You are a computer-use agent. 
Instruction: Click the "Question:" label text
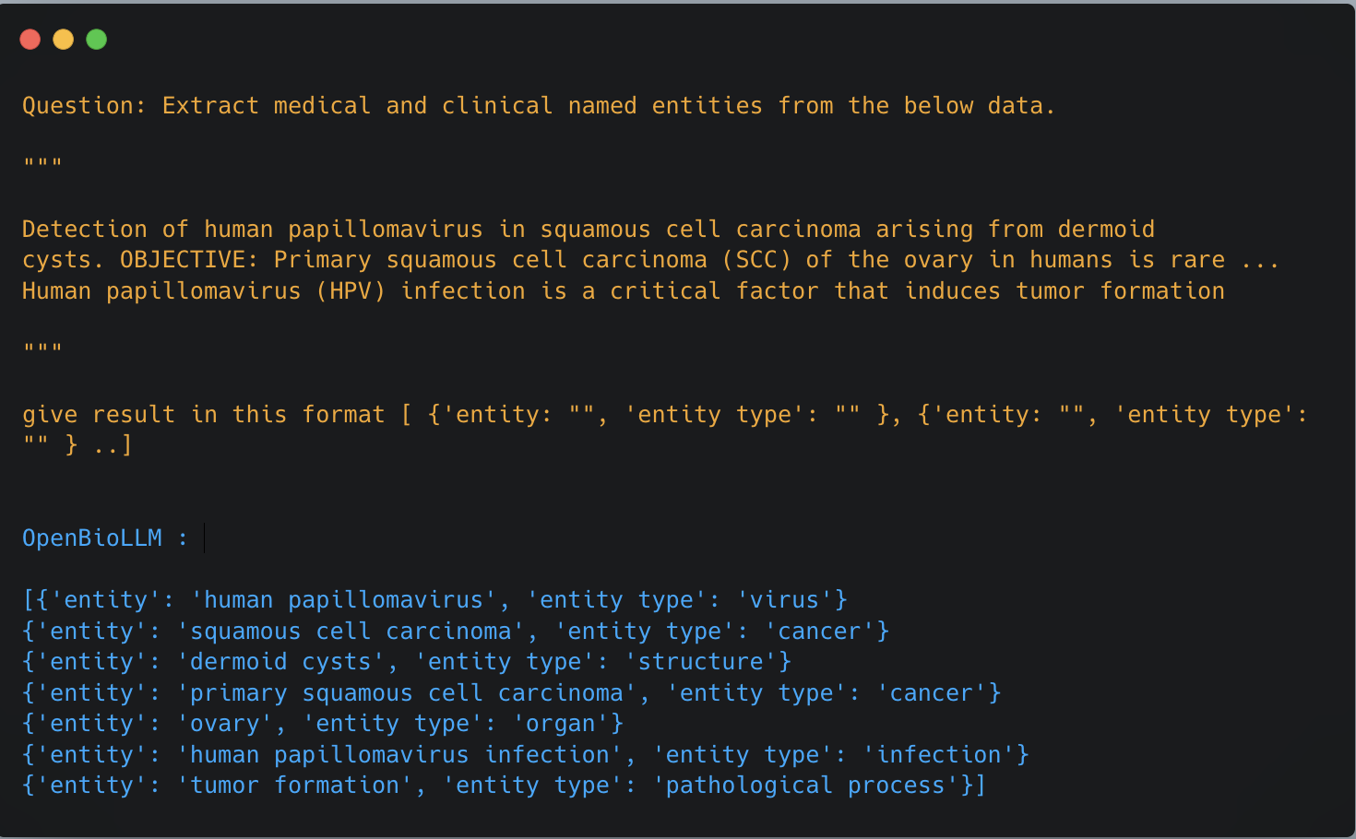tap(84, 106)
